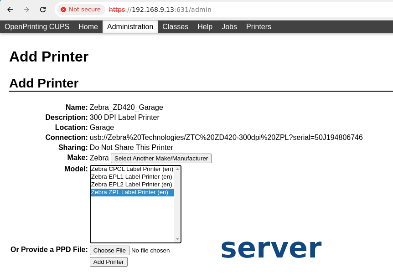Reload the page with the refresh icon
The height and width of the screenshot is (278, 393).
(x=43, y=10)
